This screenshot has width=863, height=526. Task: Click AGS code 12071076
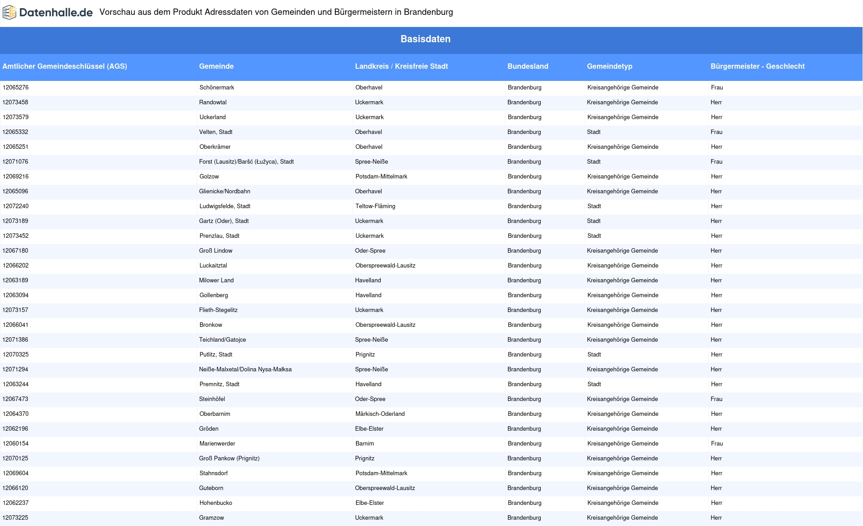(x=15, y=162)
